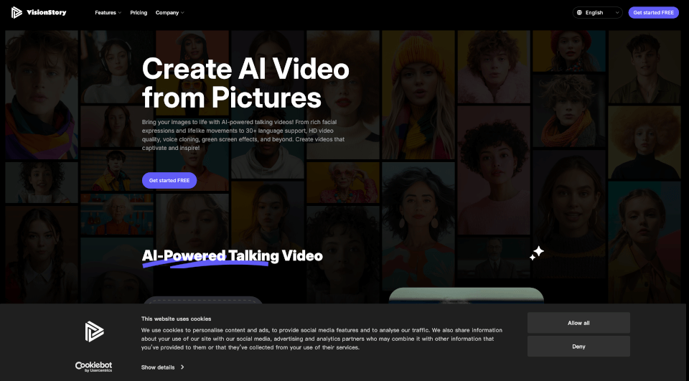This screenshot has width=689, height=381.
Task: Go to the Pricing page
Action: pyautogui.click(x=139, y=12)
